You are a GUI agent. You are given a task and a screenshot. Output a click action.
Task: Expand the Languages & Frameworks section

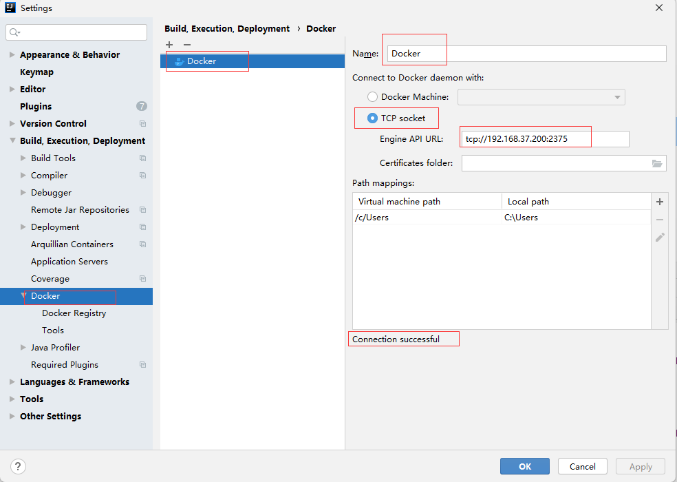[12, 382]
